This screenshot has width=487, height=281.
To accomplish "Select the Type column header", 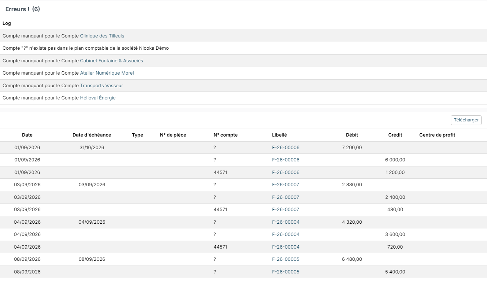I will click(138, 135).
